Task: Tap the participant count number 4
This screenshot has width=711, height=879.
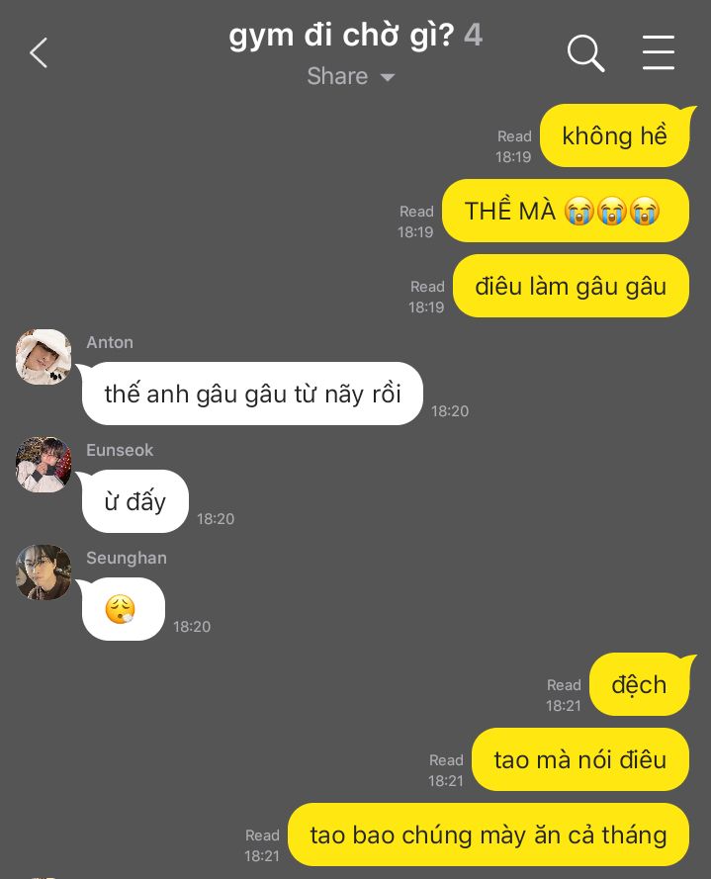Action: click(x=474, y=35)
